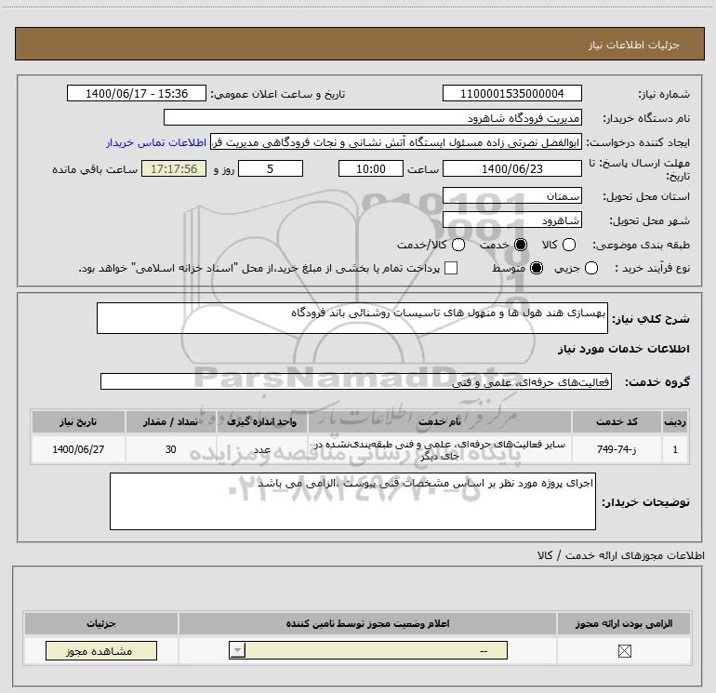This screenshot has width=716, height=693.
Task: Click the unit cell عدد
Action: [262, 449]
